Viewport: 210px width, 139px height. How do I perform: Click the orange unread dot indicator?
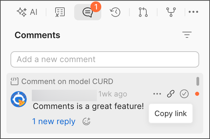(197, 94)
